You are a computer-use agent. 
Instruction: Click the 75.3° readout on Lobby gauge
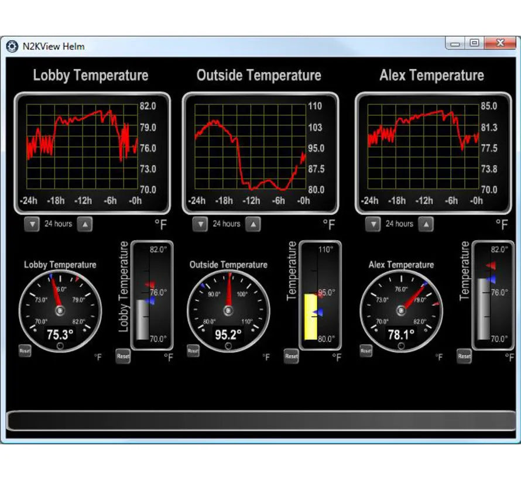pyautogui.click(x=60, y=334)
